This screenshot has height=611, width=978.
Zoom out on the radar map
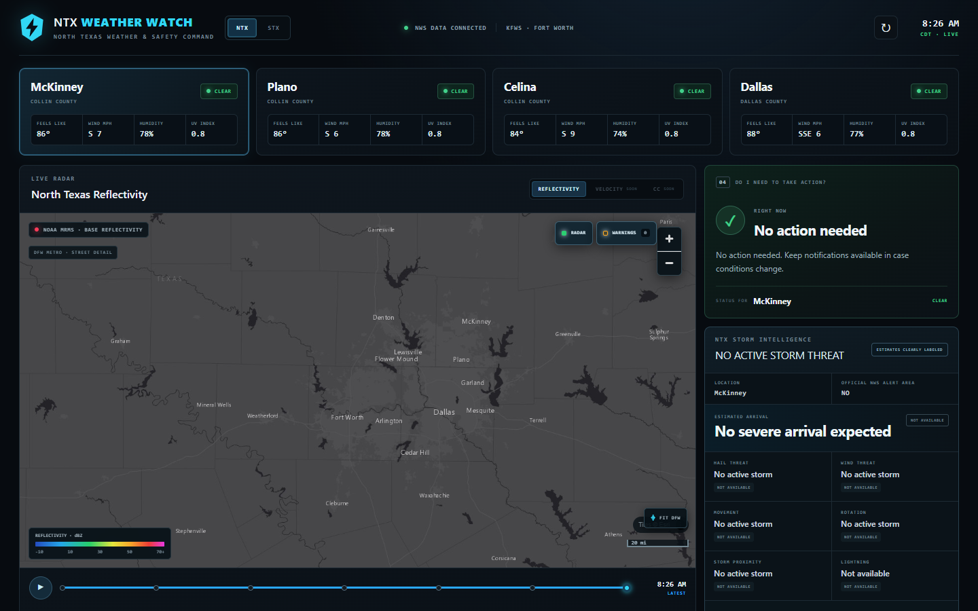point(669,263)
